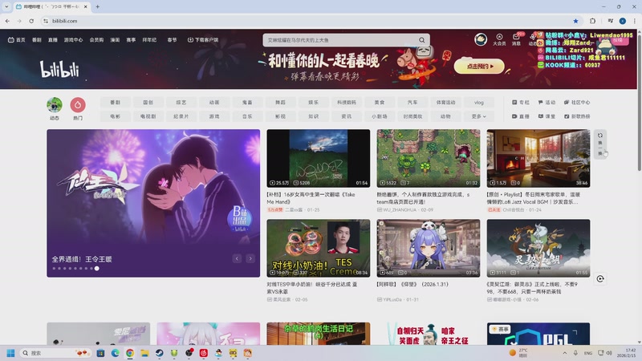Click the 首页 home icon in top navigation
642x361 pixels.
coord(16,39)
